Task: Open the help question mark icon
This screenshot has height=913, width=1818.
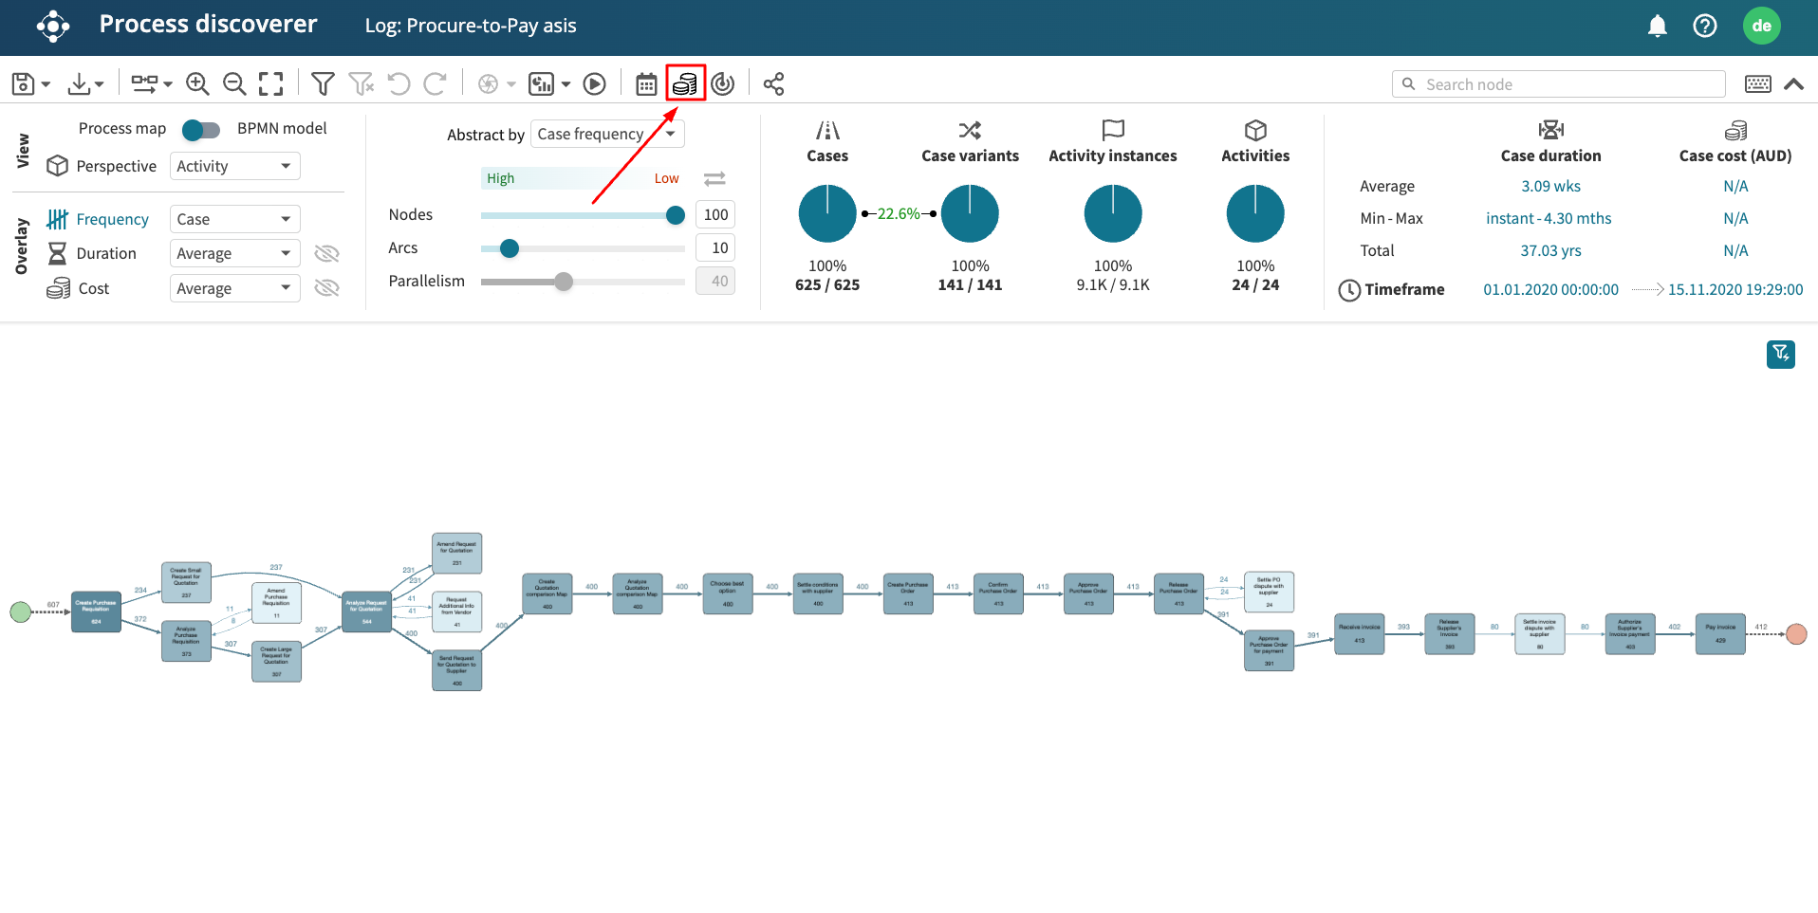Action: (x=1704, y=26)
